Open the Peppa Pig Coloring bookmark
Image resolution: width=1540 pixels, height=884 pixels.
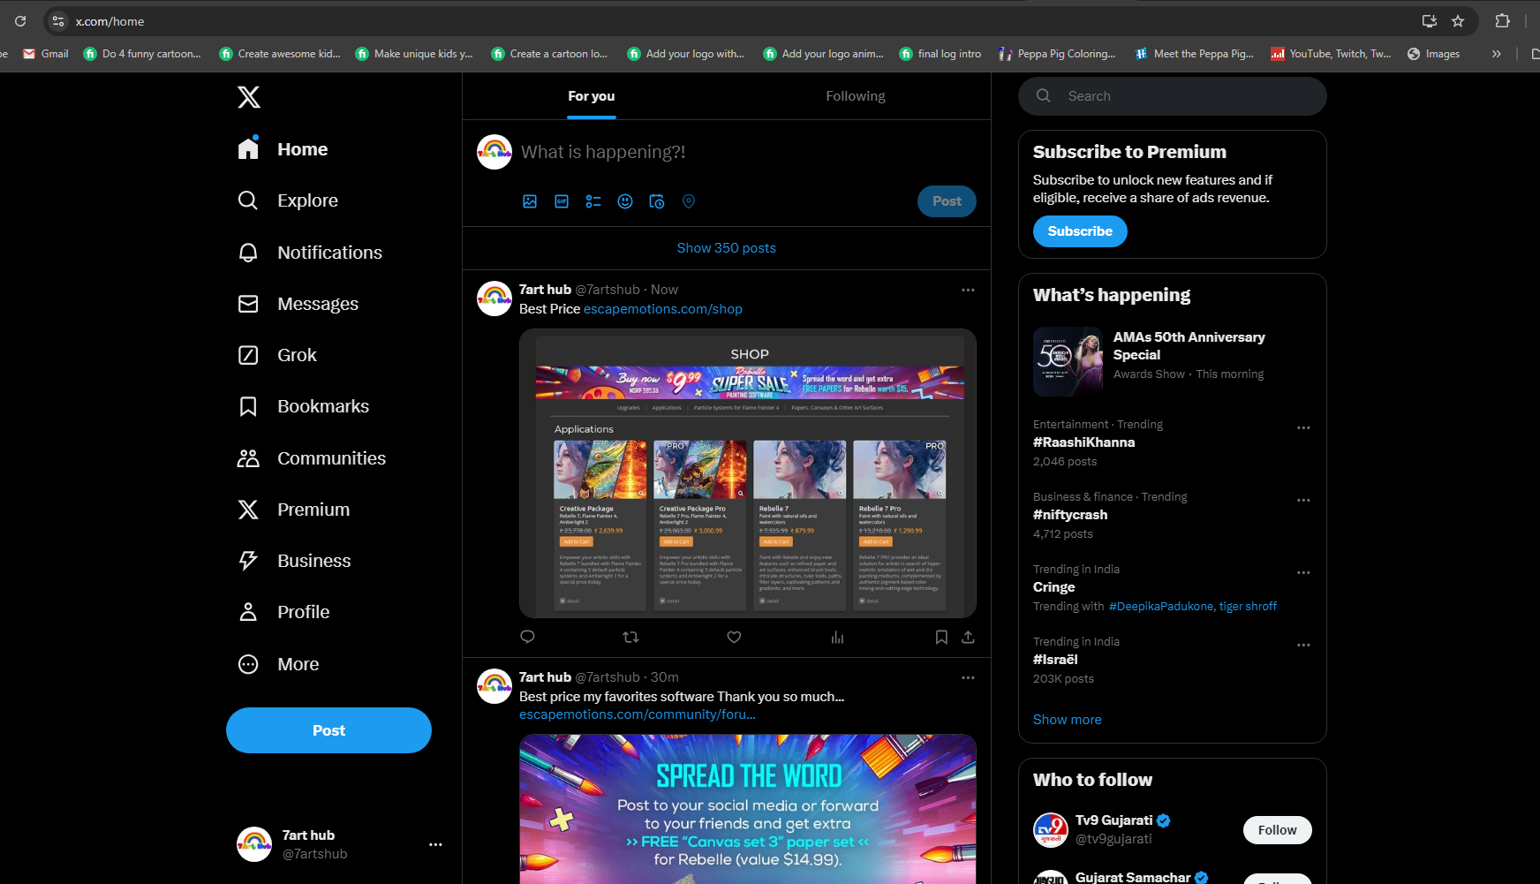[1057, 54]
